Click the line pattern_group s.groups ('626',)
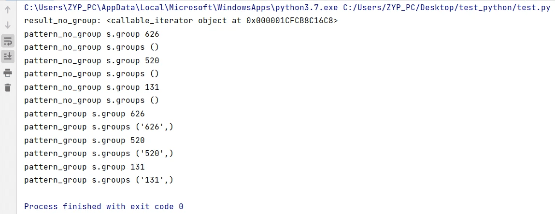Image resolution: width=555 pixels, height=214 pixels. click(x=99, y=127)
